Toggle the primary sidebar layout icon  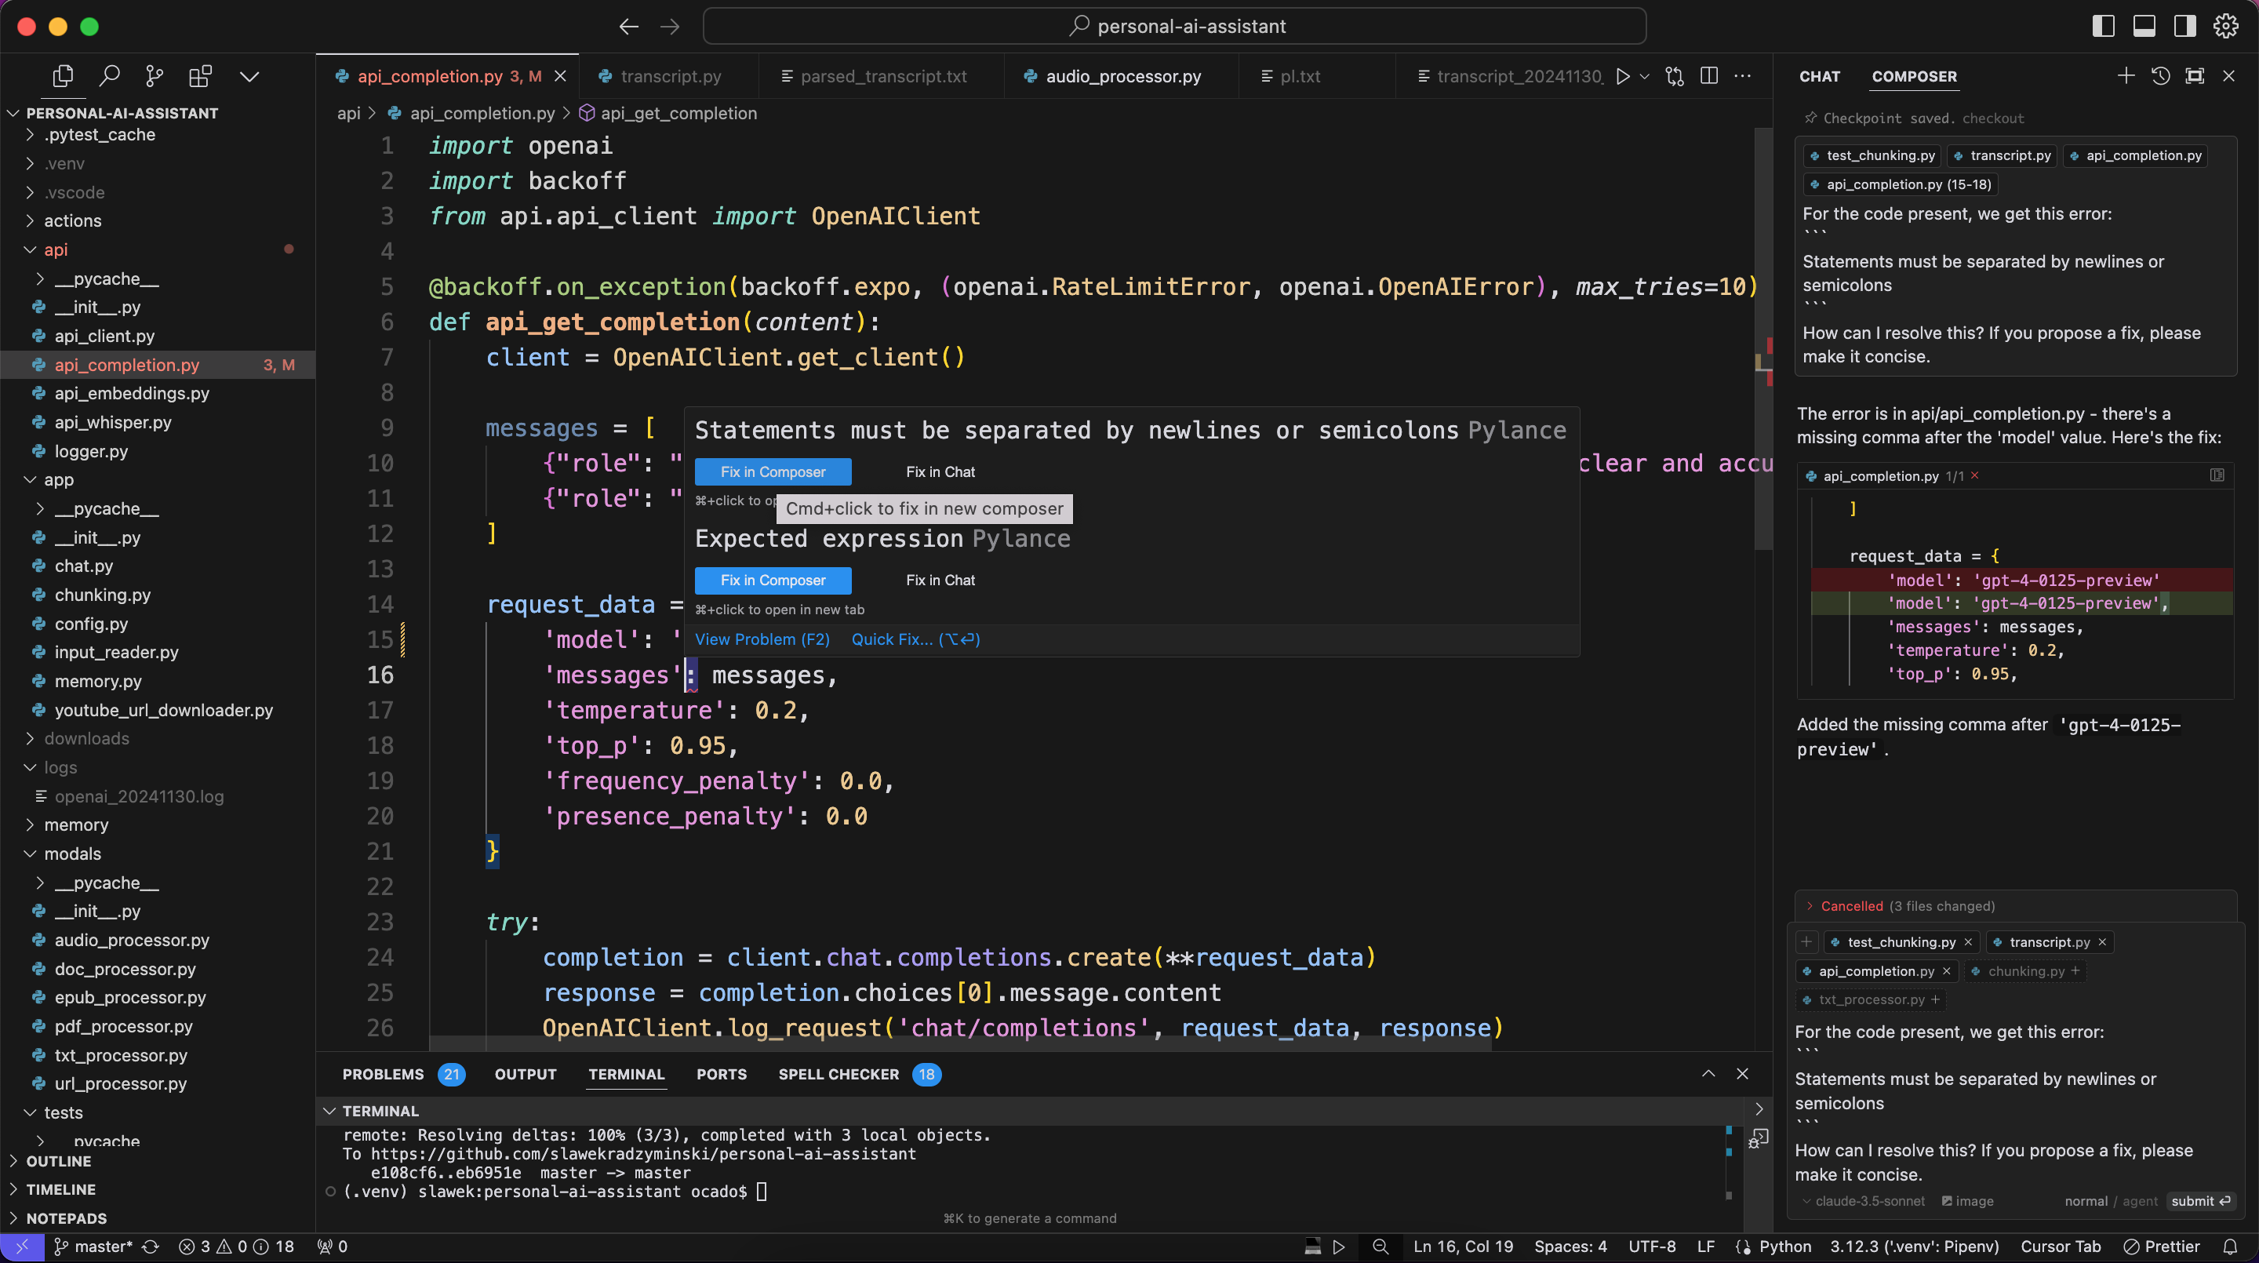pyautogui.click(x=2103, y=27)
